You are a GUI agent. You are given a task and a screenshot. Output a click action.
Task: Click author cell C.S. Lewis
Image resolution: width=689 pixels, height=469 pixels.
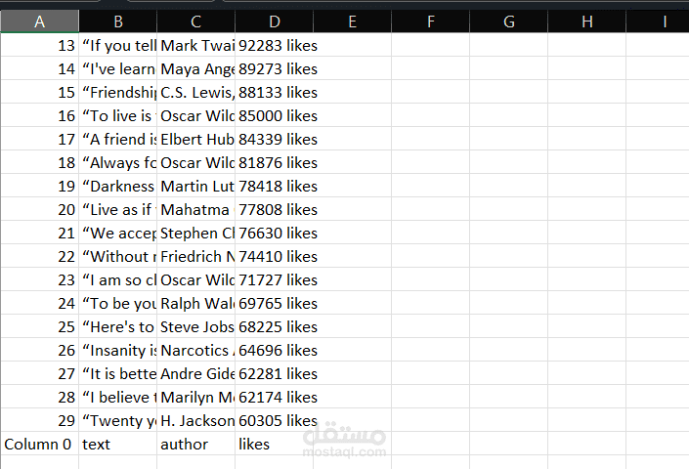196,92
